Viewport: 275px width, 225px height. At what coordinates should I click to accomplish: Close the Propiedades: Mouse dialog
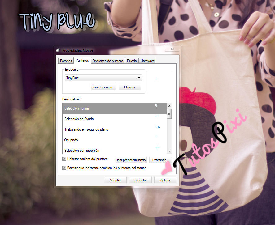point(172,49)
